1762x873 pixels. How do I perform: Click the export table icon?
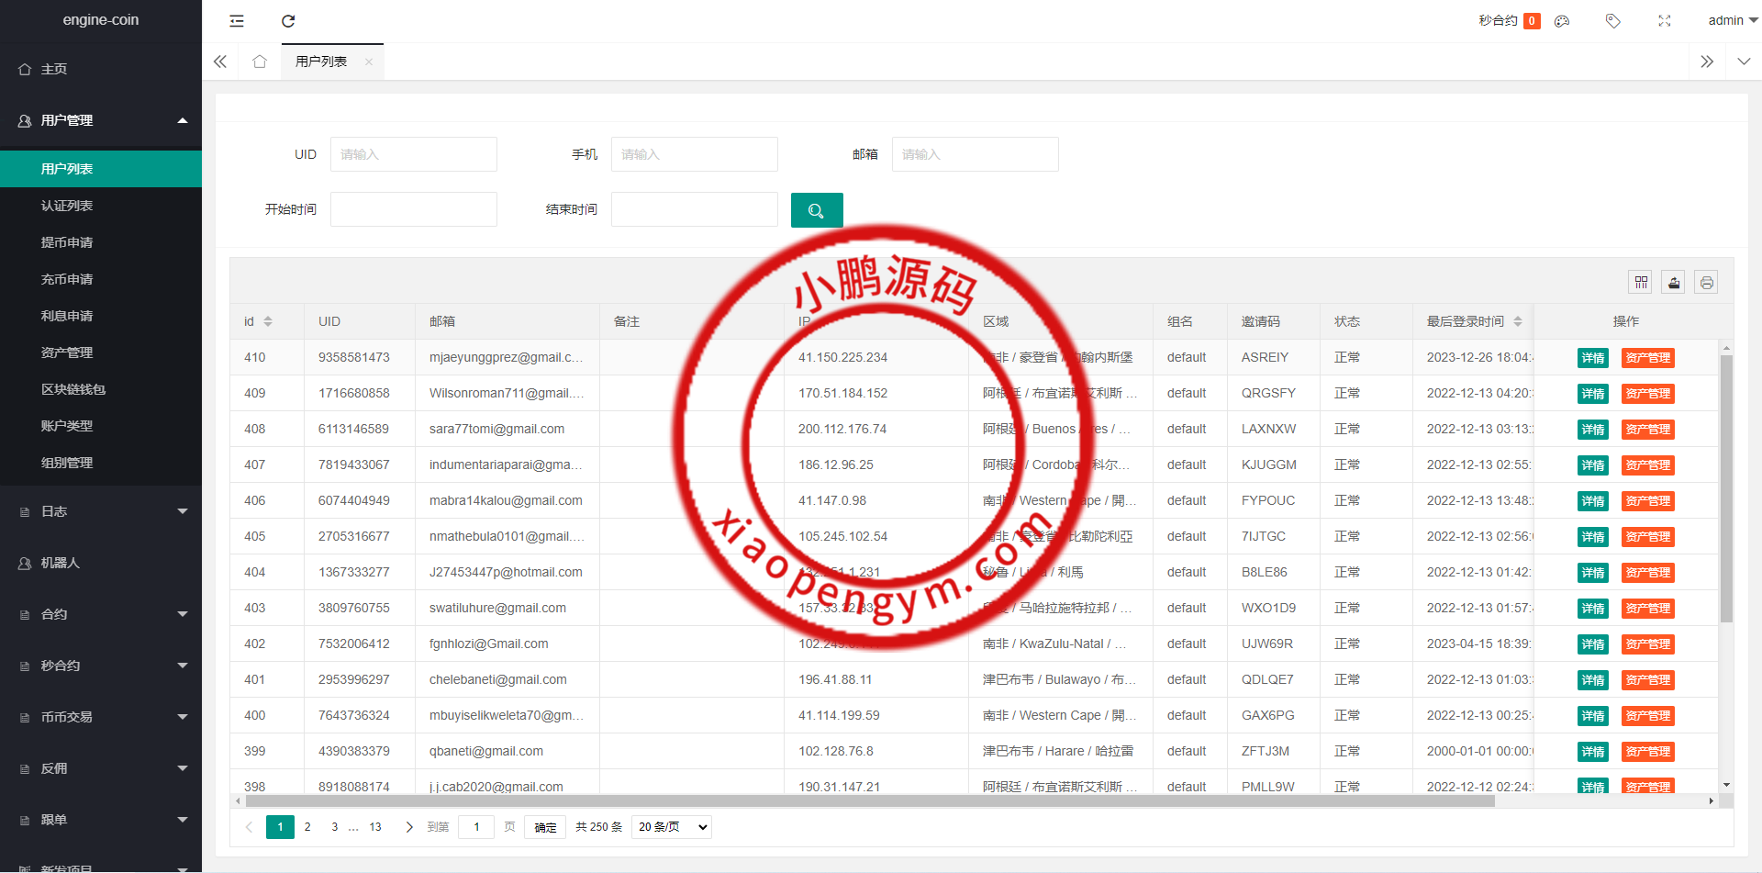pos(1674,283)
